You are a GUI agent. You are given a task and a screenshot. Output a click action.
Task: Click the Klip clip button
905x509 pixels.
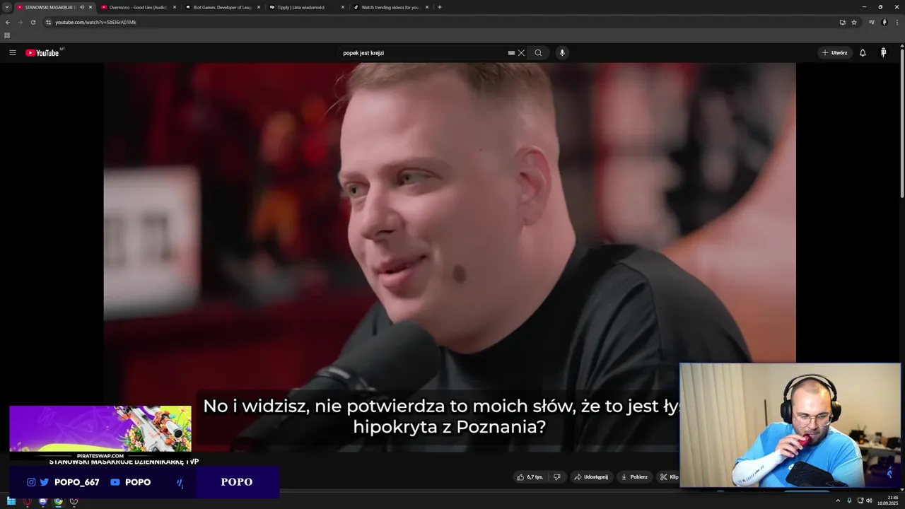(669, 477)
